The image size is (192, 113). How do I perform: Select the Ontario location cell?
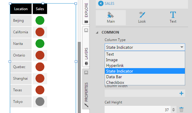21,55
